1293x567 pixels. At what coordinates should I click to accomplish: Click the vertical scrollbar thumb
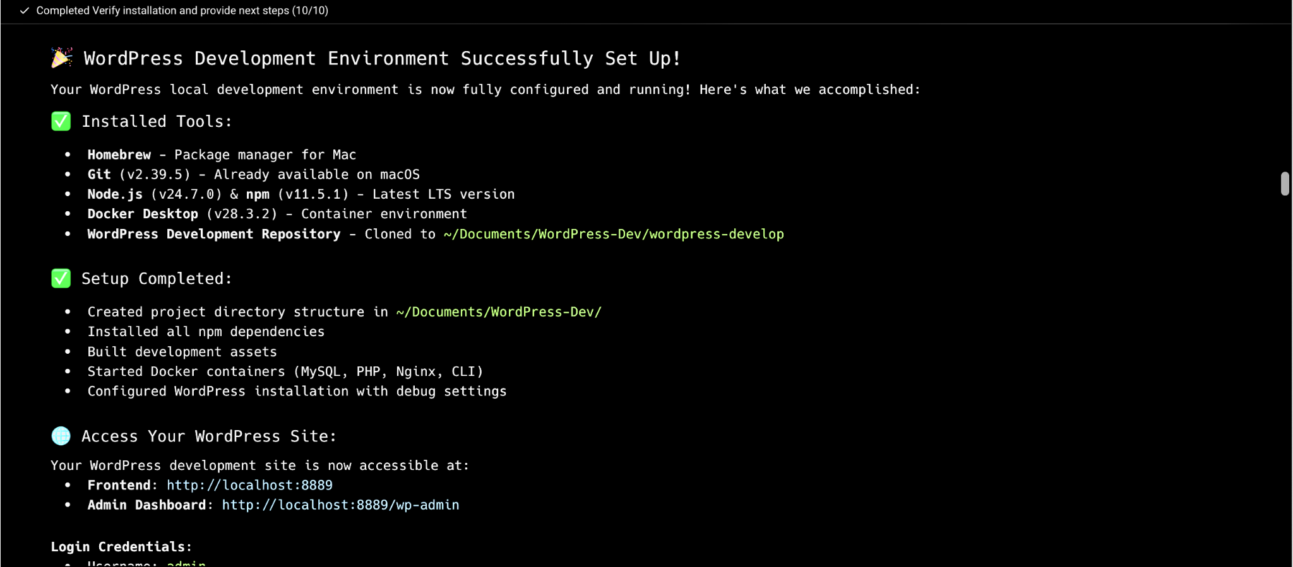tap(1284, 184)
